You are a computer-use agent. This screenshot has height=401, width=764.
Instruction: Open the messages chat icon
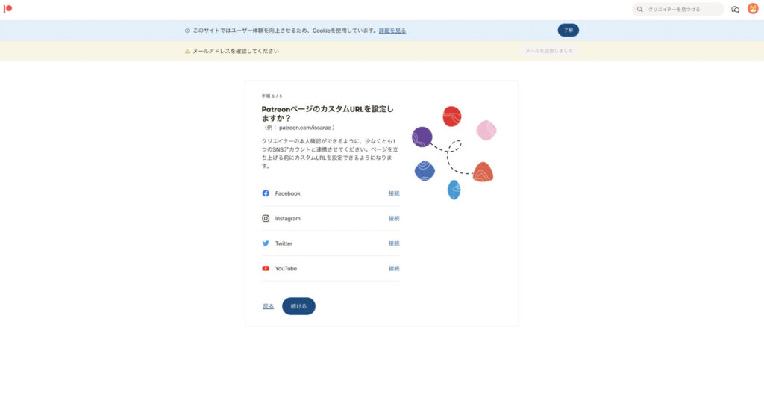tap(735, 9)
